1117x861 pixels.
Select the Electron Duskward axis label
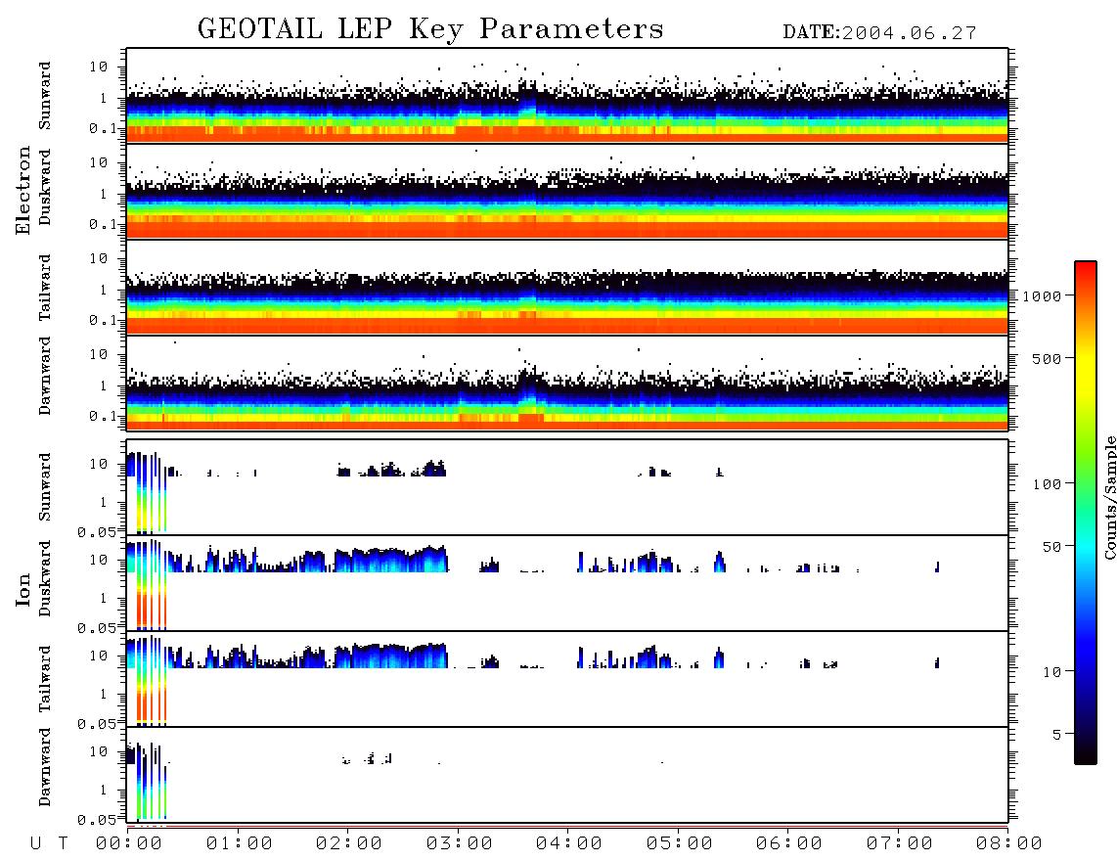45,187
